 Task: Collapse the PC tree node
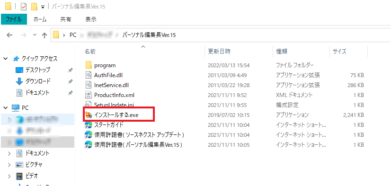pyautogui.click(x=5, y=108)
